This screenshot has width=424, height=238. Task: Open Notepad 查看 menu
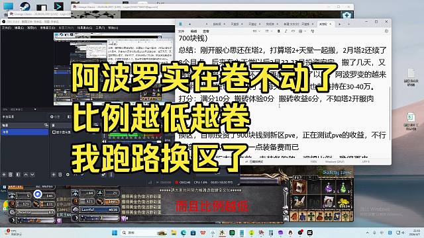pos(206,31)
